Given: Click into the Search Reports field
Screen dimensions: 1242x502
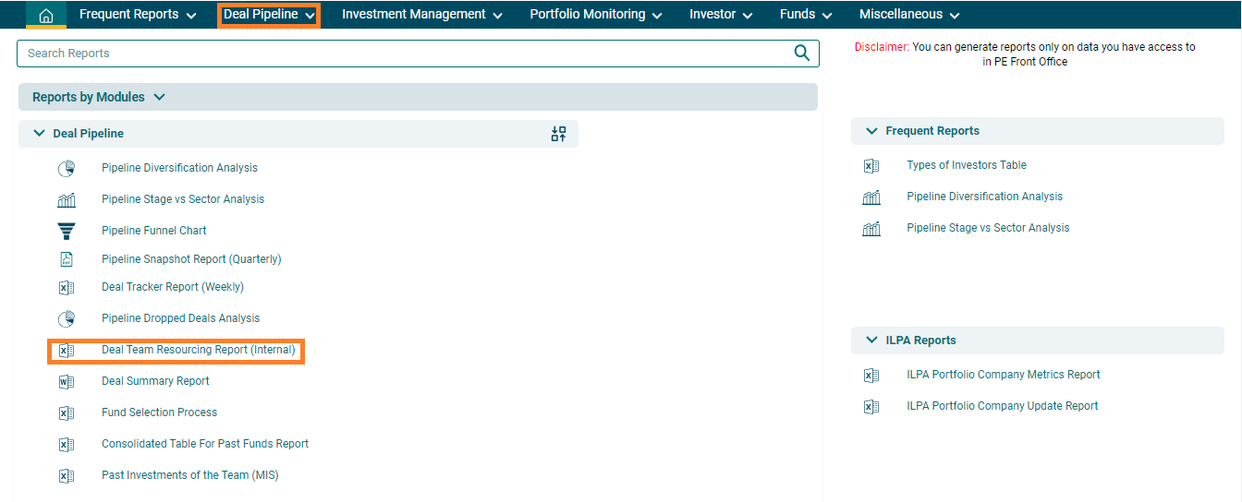Looking at the screenshot, I should tap(397, 54).
